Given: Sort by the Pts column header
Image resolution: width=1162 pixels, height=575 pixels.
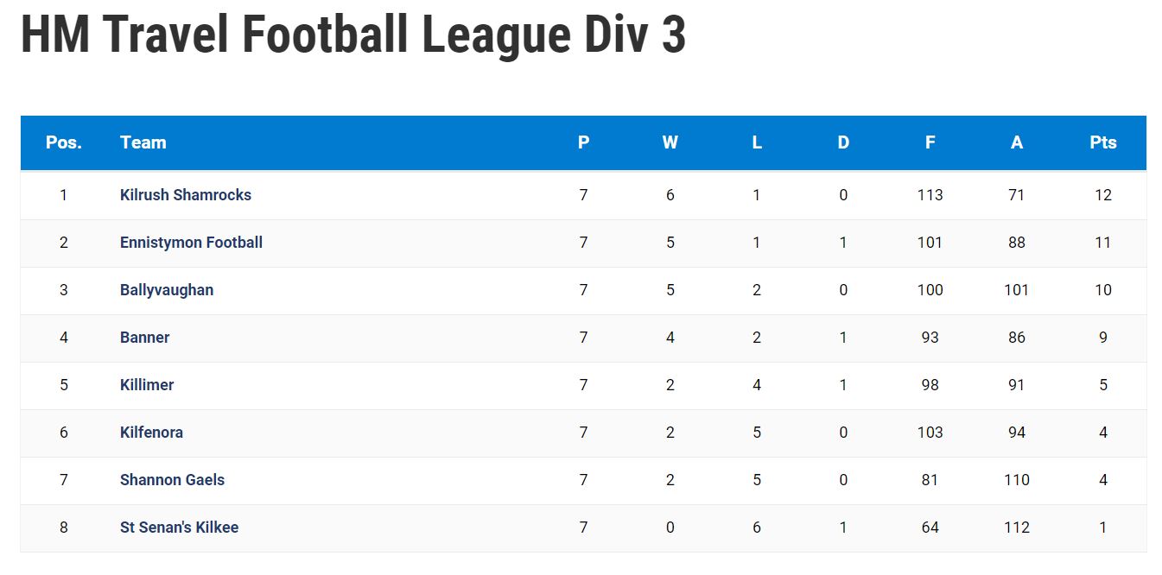Looking at the screenshot, I should [x=1103, y=142].
